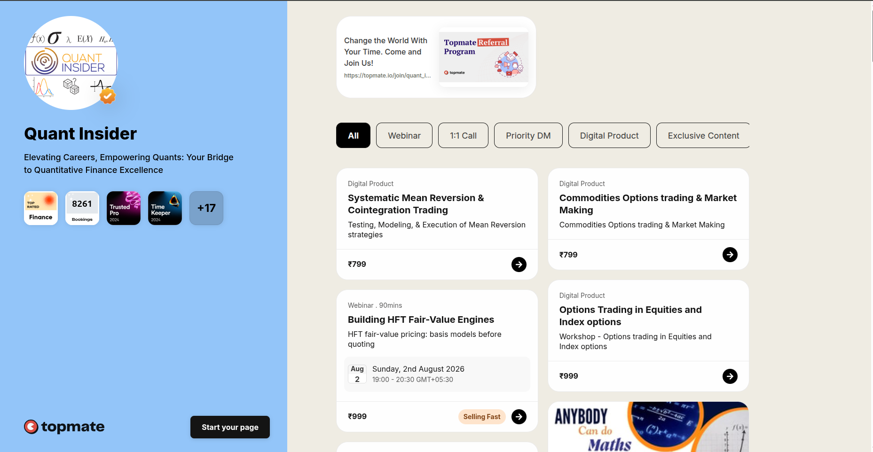Click the Aug 2 calendar date icon
Screen dimensions: 873x452
[357, 374]
